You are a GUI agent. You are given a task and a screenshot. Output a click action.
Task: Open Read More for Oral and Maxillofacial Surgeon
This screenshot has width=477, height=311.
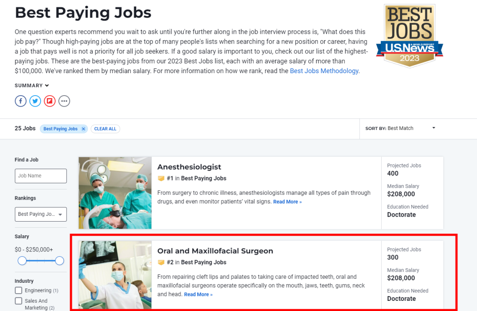pos(198,295)
